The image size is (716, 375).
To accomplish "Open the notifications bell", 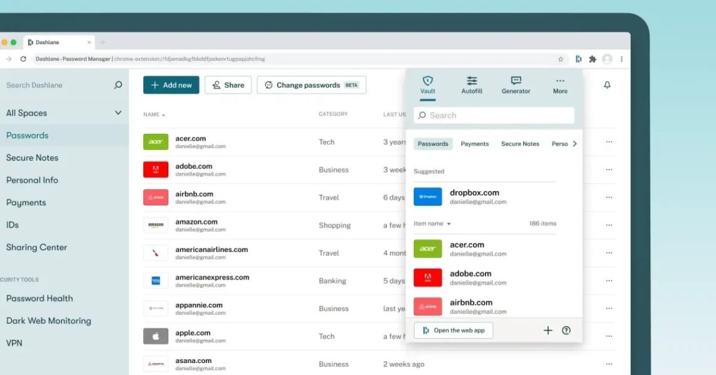I will tap(607, 85).
